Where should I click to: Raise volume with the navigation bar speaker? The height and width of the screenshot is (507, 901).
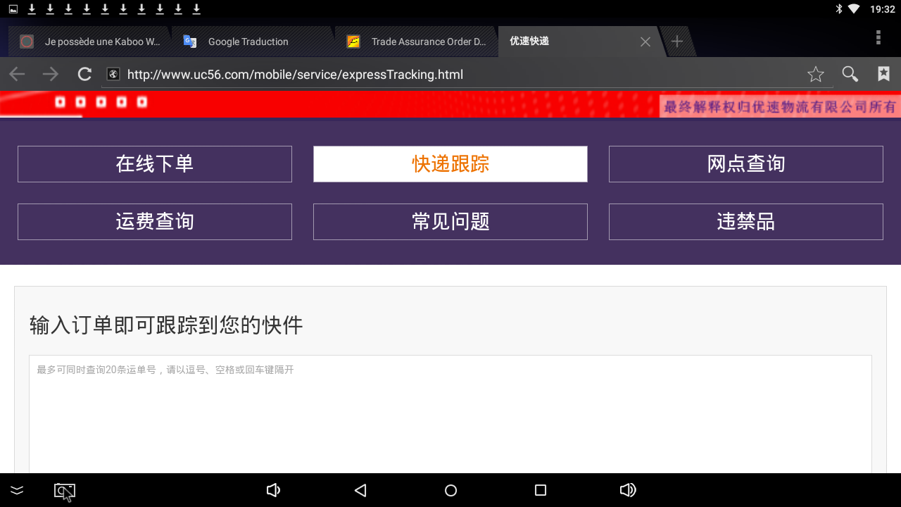click(x=628, y=490)
